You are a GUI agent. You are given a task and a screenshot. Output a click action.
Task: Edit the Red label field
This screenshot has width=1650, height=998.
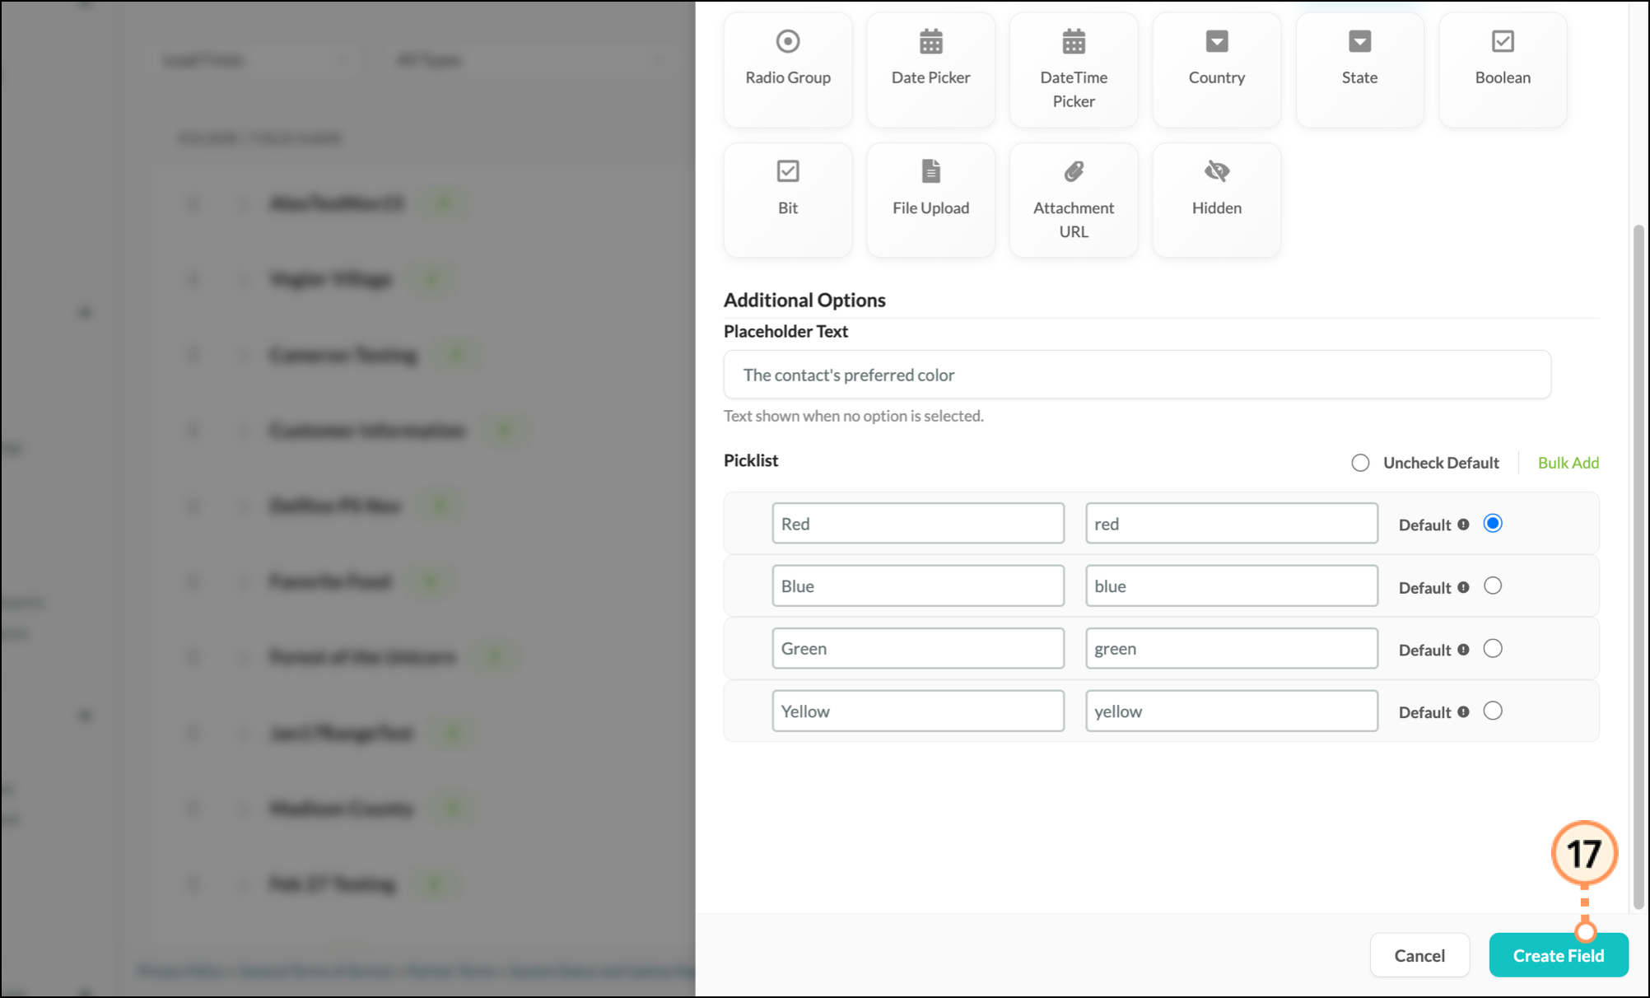point(918,524)
